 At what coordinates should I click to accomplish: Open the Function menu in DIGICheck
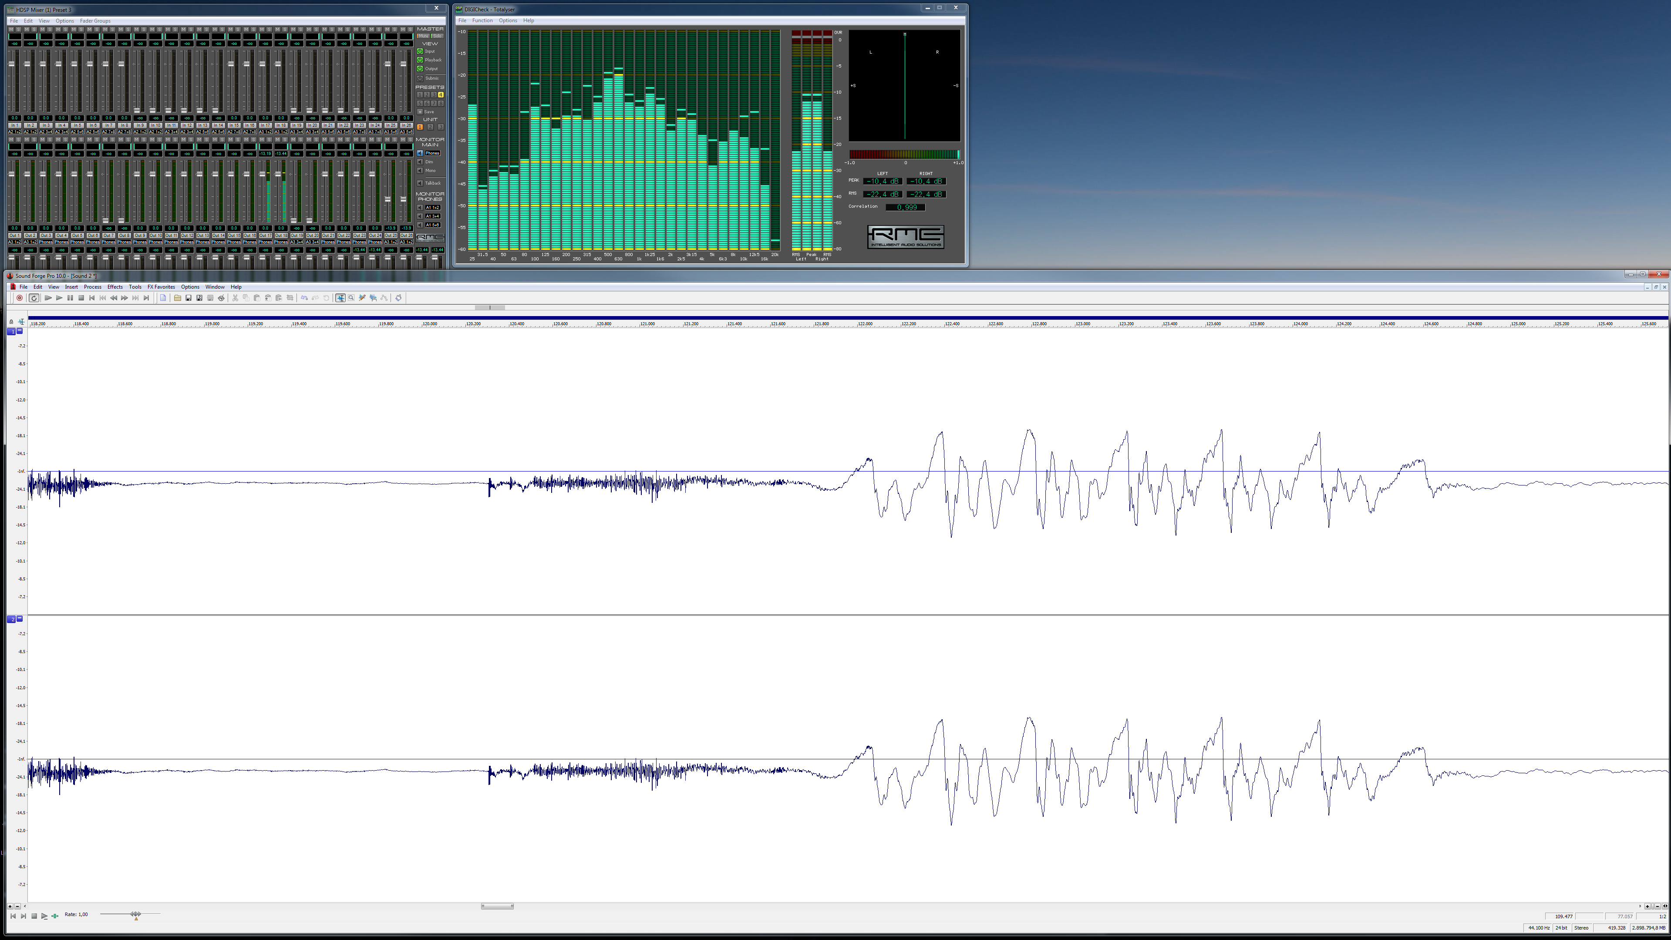482,21
